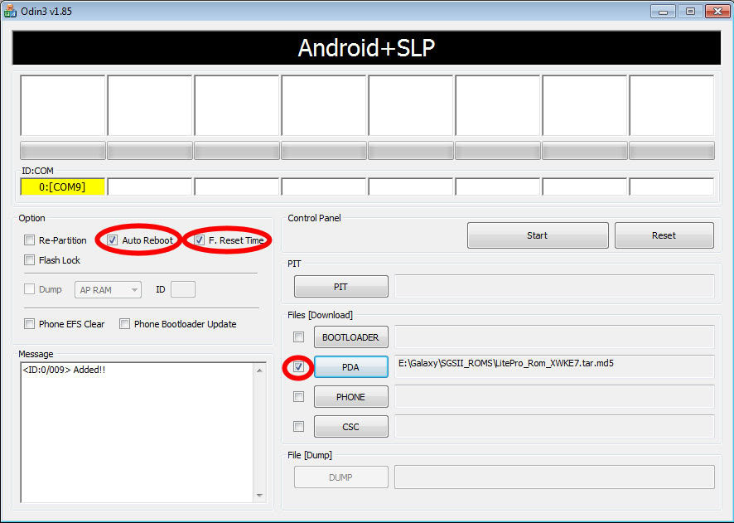Click the BOOTLOADER file button
The height and width of the screenshot is (523, 734).
[x=351, y=337]
